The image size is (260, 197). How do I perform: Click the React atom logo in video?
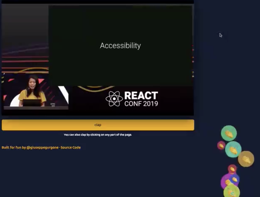click(114, 99)
